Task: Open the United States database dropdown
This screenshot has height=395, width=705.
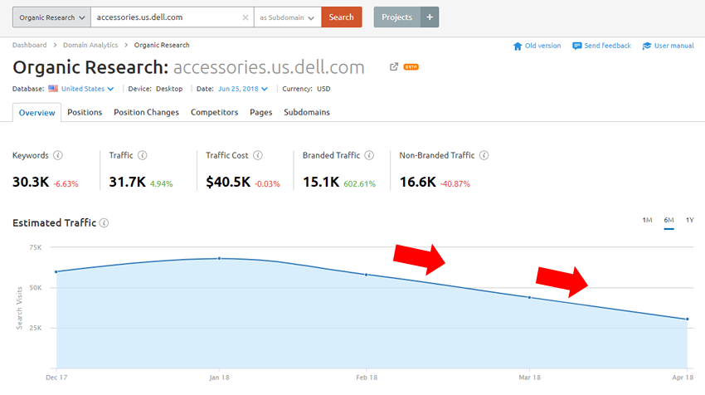Action: [x=81, y=89]
